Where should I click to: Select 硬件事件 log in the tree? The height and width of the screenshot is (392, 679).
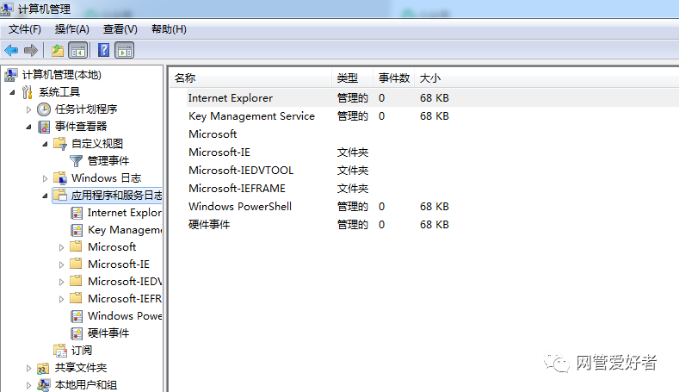108,333
